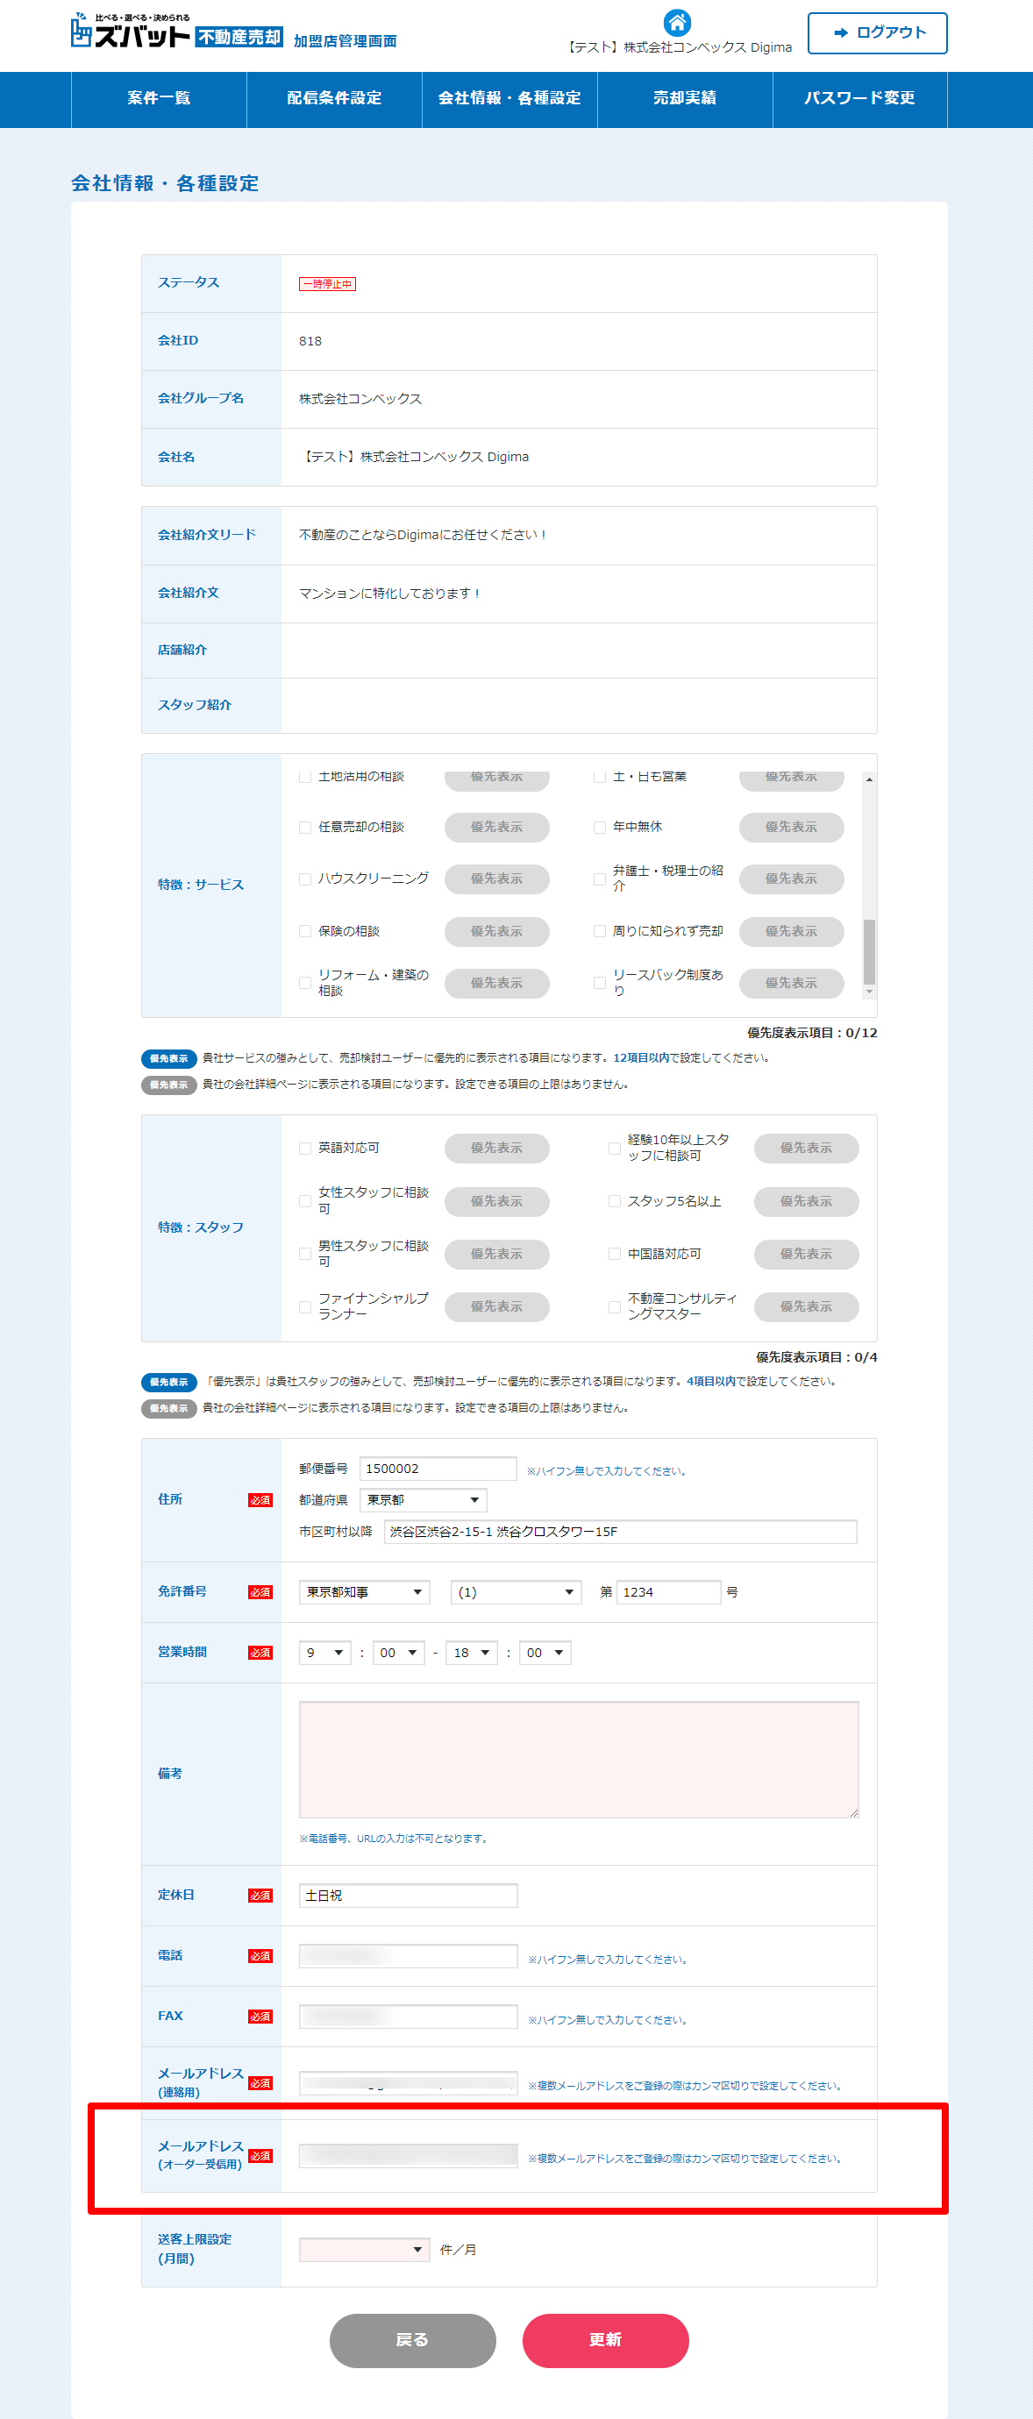Screen dimensions: 1033x2419
Task: Open the 都道府県 dropdown showing 東京都
Action: [x=423, y=1499]
